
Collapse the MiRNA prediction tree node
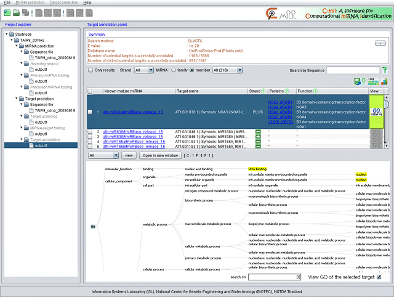pos(17,46)
